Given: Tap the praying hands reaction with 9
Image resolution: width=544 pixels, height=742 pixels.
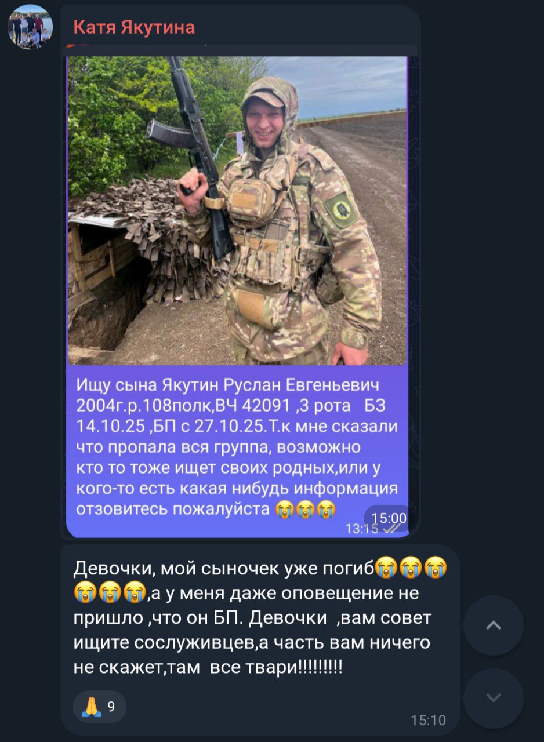Looking at the screenshot, I should 100,706.
